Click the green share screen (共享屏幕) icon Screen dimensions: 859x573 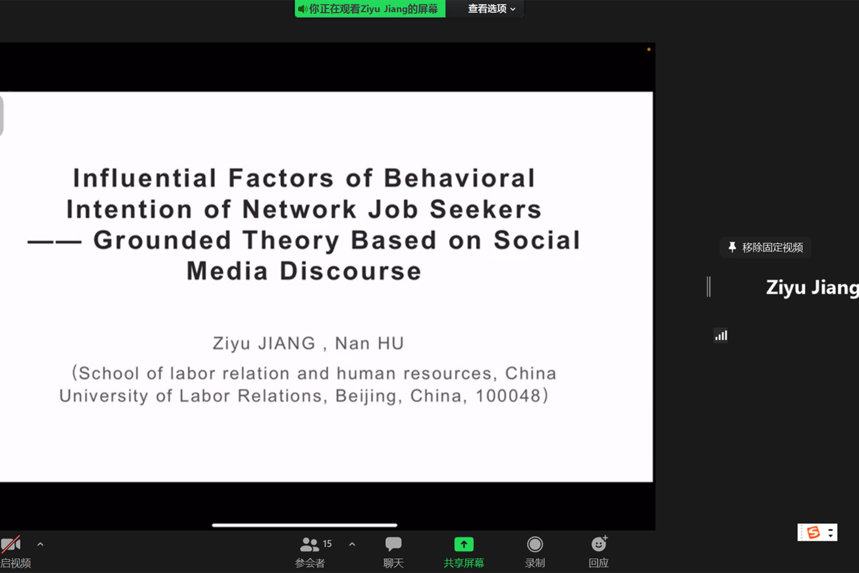click(x=464, y=545)
